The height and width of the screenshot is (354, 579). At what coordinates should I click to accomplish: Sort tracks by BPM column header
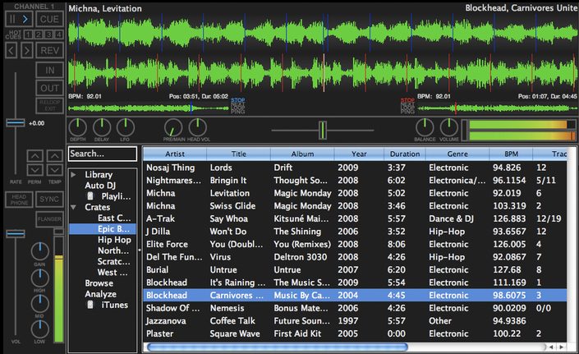[x=510, y=154]
